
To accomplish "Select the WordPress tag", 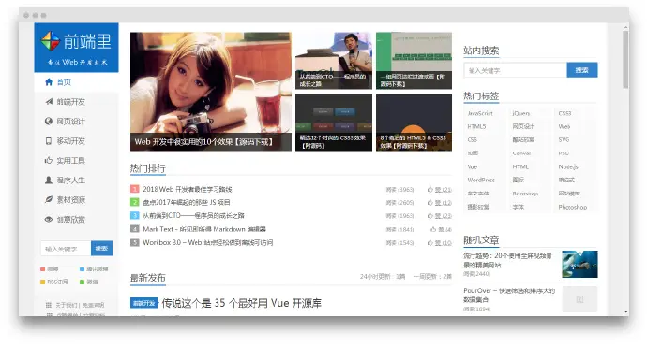I will (481, 180).
